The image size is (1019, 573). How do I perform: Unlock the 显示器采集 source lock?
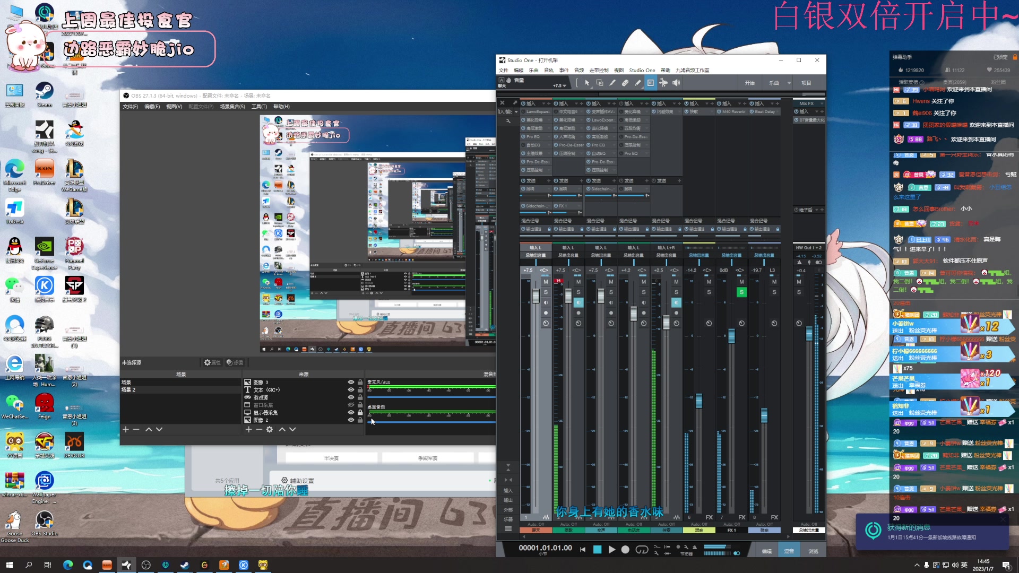[x=360, y=412]
